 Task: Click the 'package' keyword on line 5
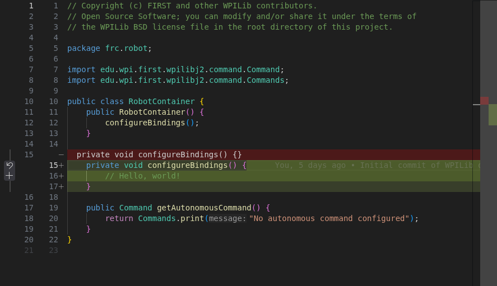tap(83, 49)
